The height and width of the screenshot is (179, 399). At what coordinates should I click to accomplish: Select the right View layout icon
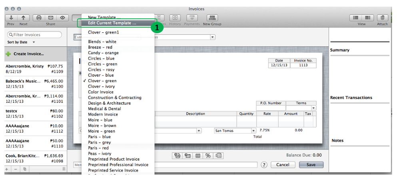(368, 18)
